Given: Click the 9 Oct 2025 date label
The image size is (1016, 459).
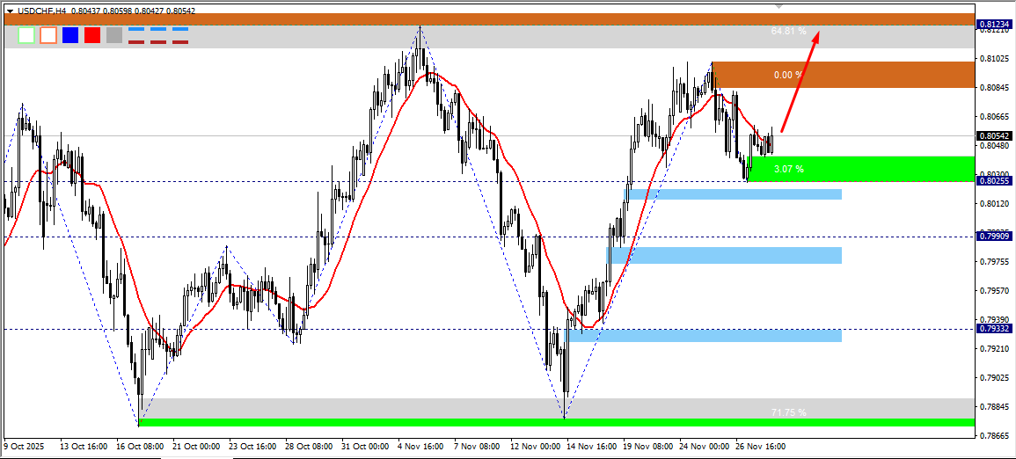Looking at the screenshot, I should point(22,447).
